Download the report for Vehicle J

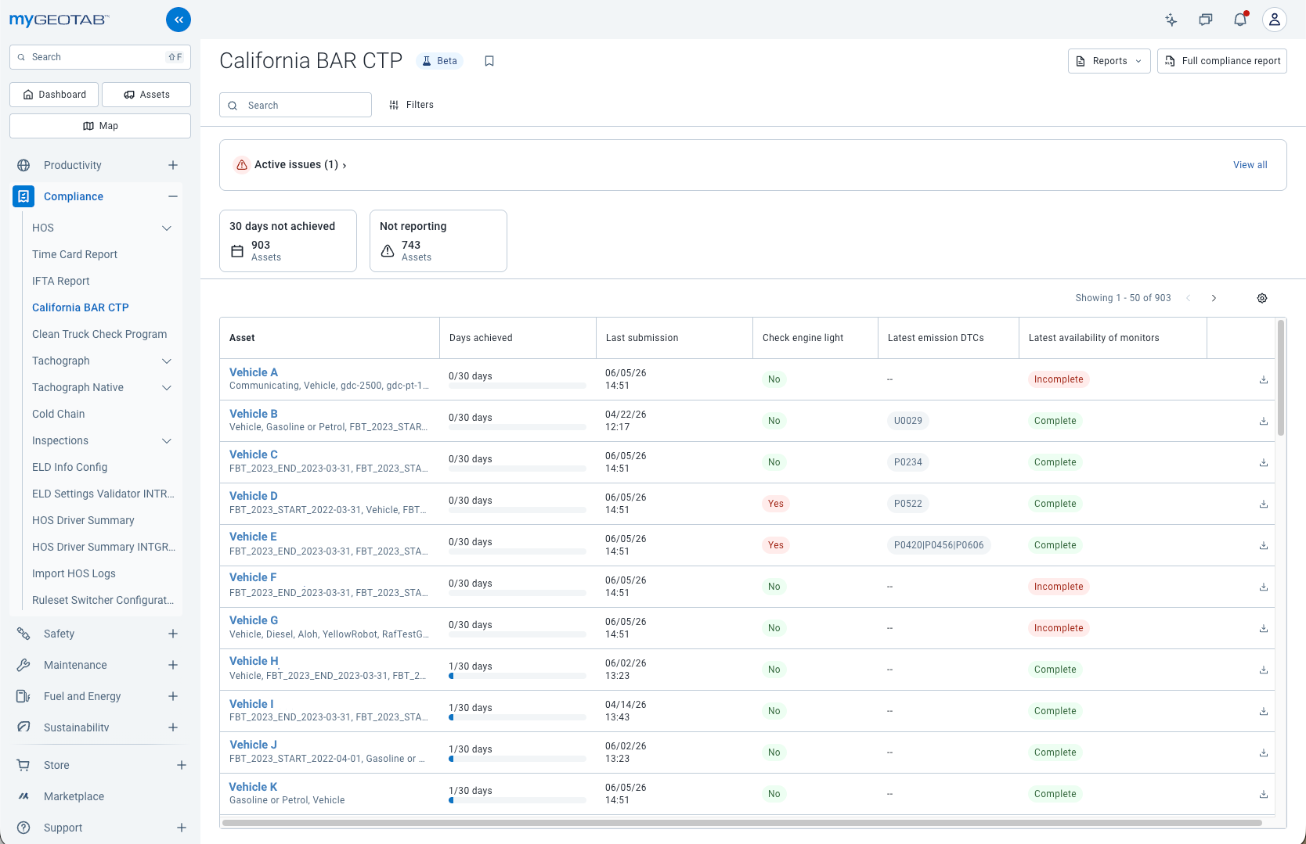point(1264,752)
